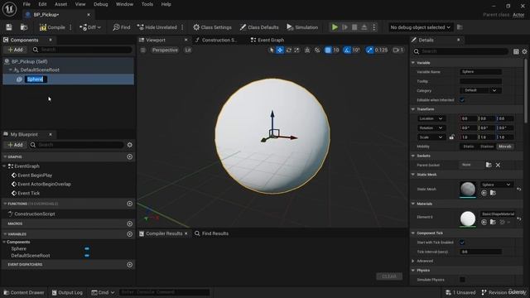Open the Output Log

[67, 292]
